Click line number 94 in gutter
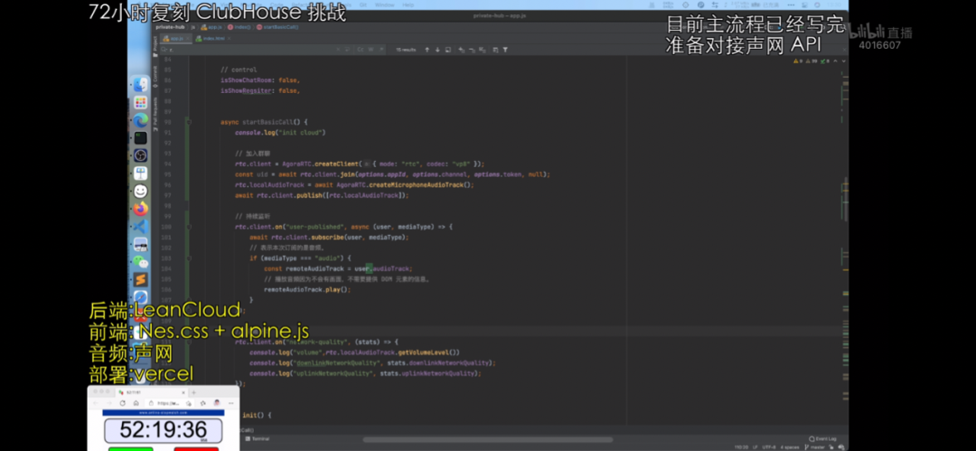976x451 pixels. tap(167, 164)
